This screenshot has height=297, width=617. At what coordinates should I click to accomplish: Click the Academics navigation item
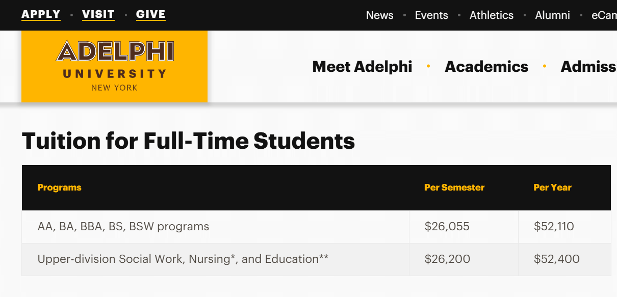[486, 66]
